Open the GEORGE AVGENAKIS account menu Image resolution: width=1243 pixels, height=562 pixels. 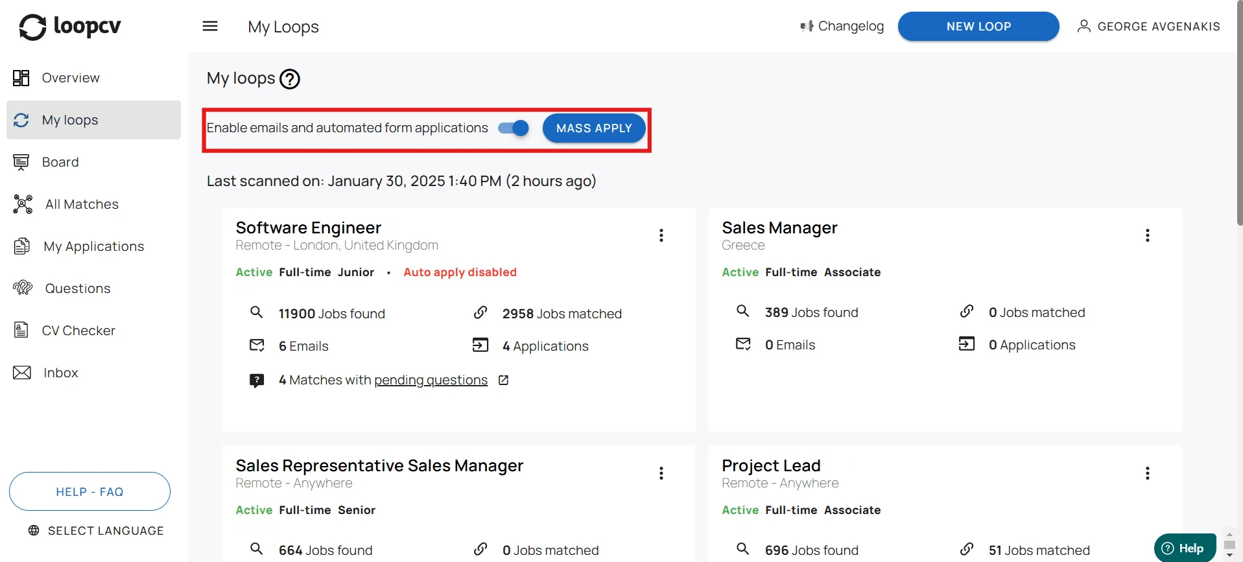(x=1148, y=27)
